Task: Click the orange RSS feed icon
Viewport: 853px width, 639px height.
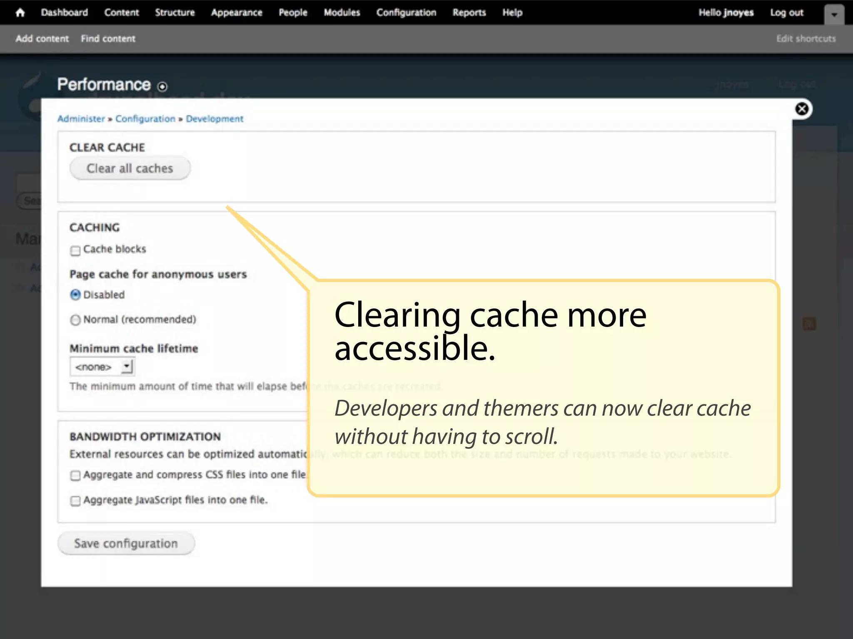Action: [809, 324]
